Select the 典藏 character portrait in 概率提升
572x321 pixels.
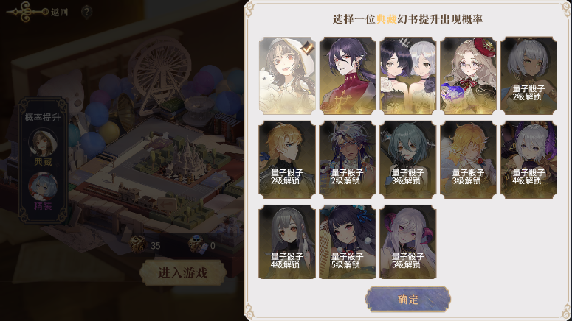[43, 143]
